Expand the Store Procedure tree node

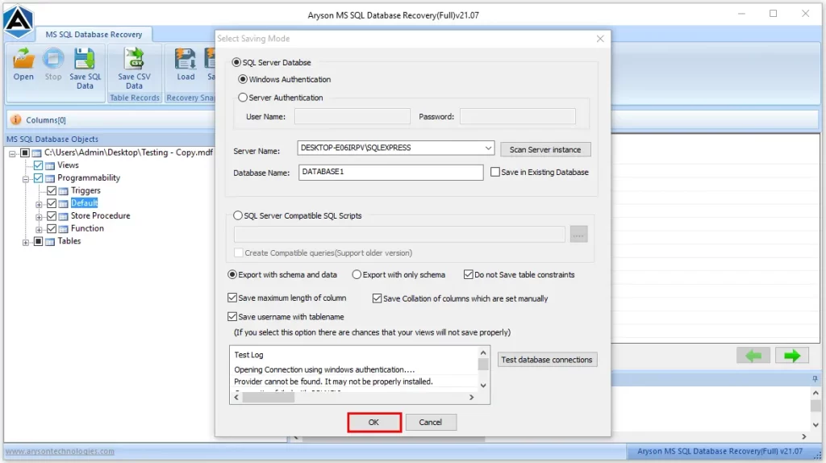tap(39, 216)
